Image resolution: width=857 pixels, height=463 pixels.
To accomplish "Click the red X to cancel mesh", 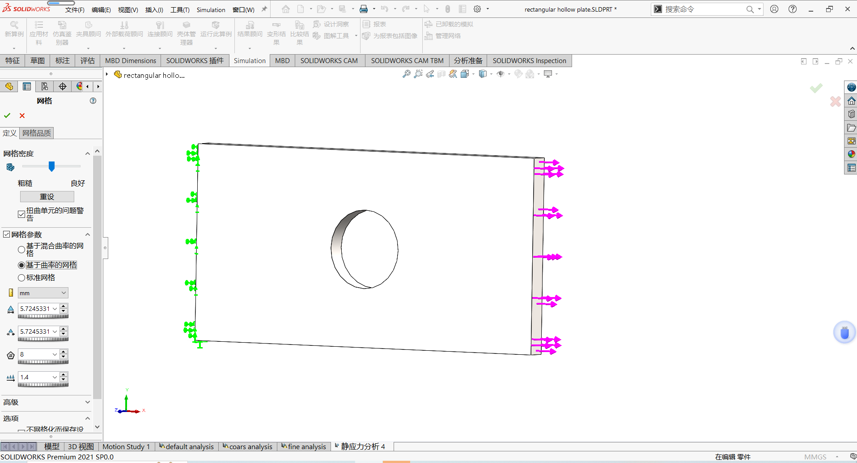I will [x=22, y=115].
